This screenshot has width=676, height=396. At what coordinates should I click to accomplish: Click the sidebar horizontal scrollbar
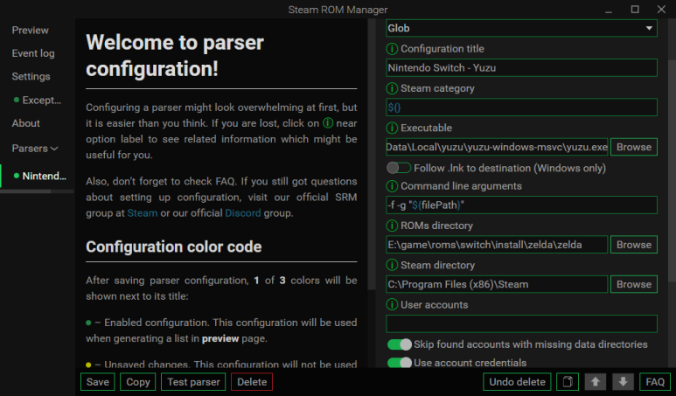[x=26, y=191]
